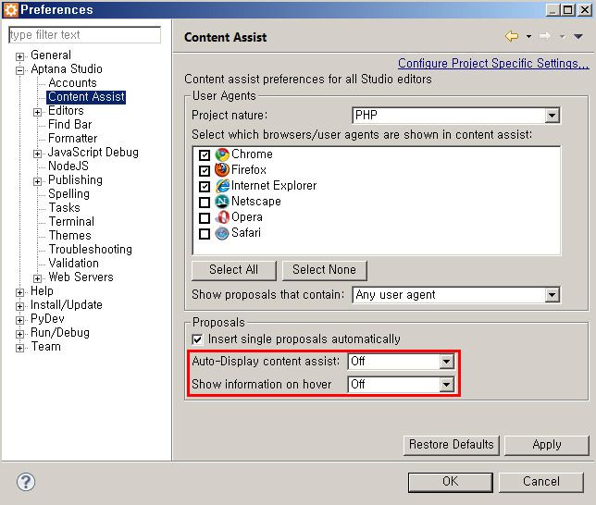Collapse the Aptana Studio tree node
The height and width of the screenshot is (505, 596).
point(19,70)
